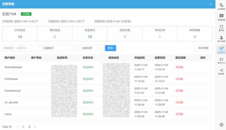This screenshot has height=130, width=226.
Task: Click the 引流1104 task title
Action: pos(9,14)
